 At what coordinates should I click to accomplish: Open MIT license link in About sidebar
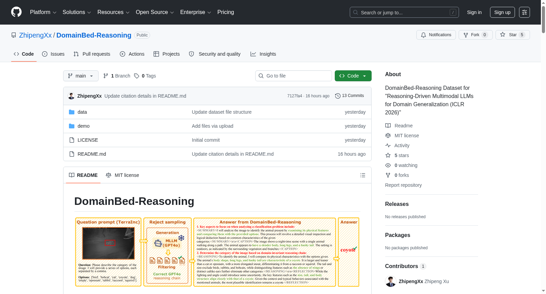click(x=402, y=136)
